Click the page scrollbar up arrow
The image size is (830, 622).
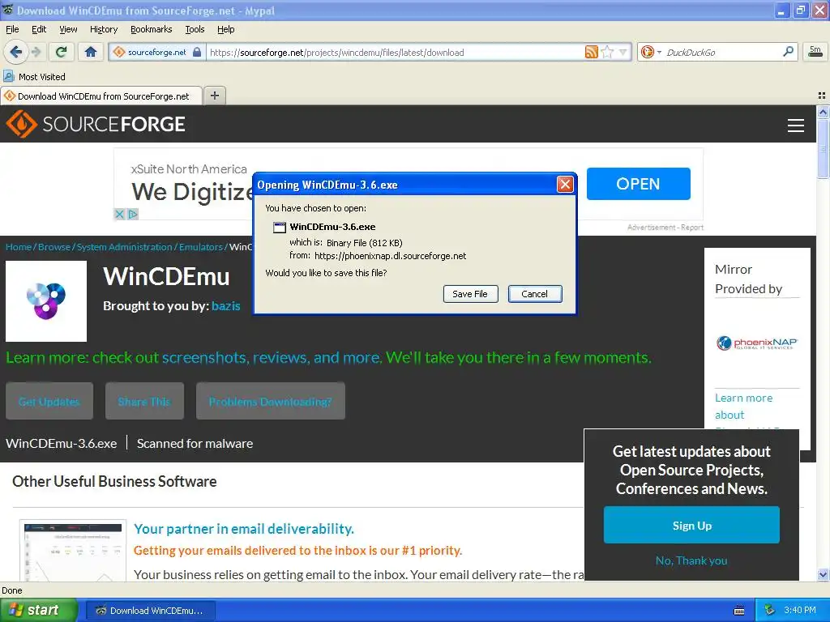823,112
